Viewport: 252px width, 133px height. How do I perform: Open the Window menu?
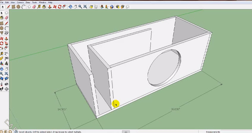43,2
